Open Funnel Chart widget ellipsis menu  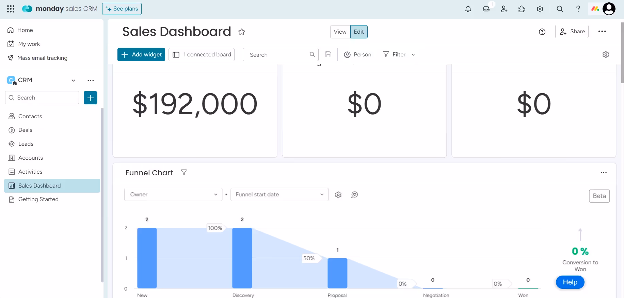coord(604,173)
